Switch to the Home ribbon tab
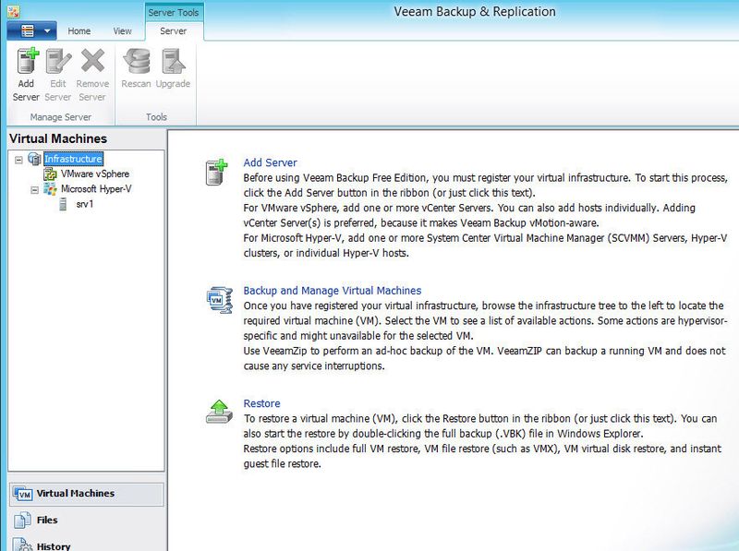Viewport: 739px width, 551px height. point(79,30)
